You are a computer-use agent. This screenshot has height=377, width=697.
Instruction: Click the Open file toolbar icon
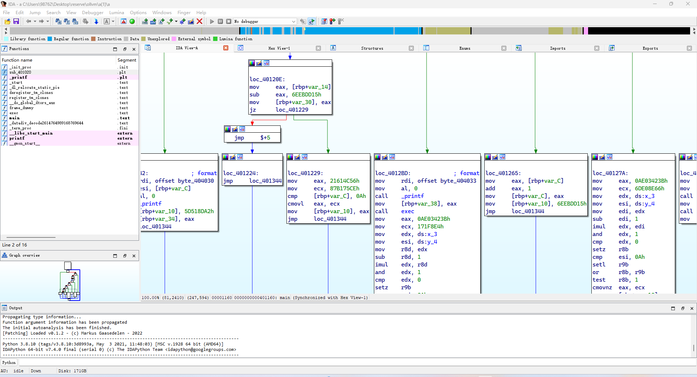point(7,21)
